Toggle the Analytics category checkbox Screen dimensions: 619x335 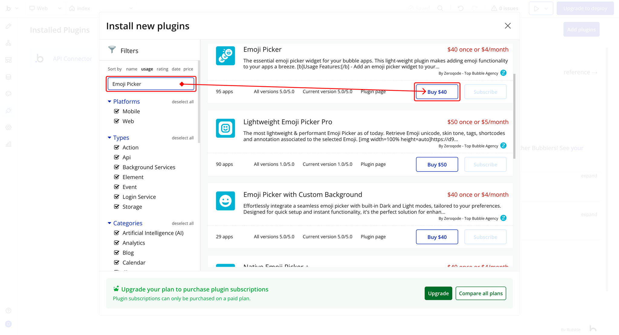coord(117,243)
